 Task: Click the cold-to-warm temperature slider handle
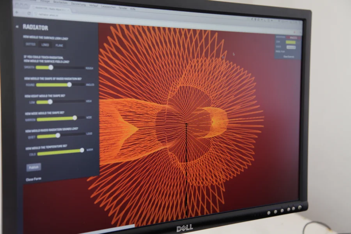pyautogui.click(x=82, y=150)
